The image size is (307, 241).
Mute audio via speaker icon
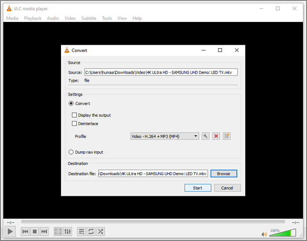pyautogui.click(x=264, y=234)
